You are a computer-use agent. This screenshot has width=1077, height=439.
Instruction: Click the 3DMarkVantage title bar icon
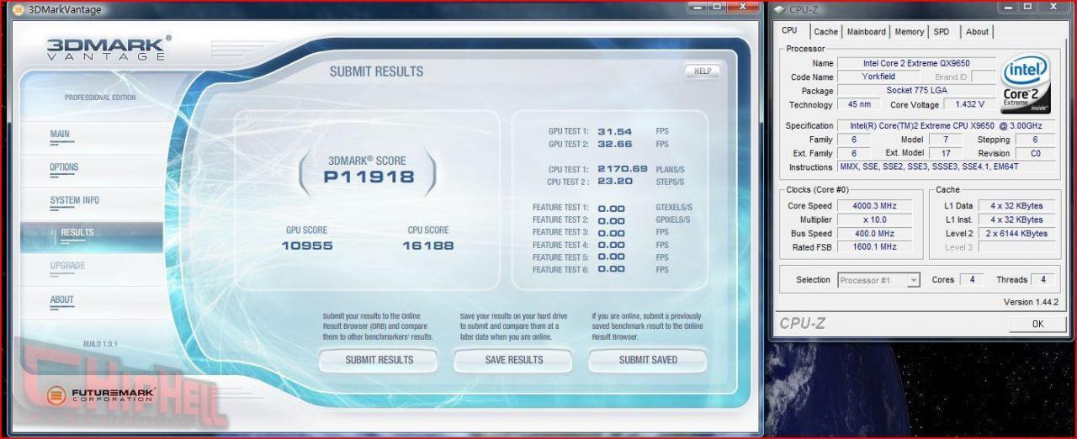[18, 9]
